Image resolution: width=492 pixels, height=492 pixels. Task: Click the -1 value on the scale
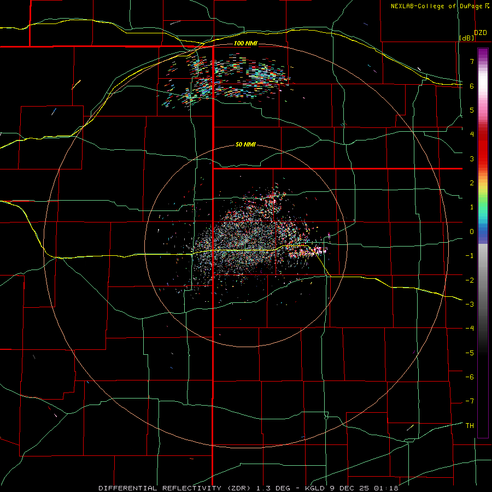coord(470,256)
